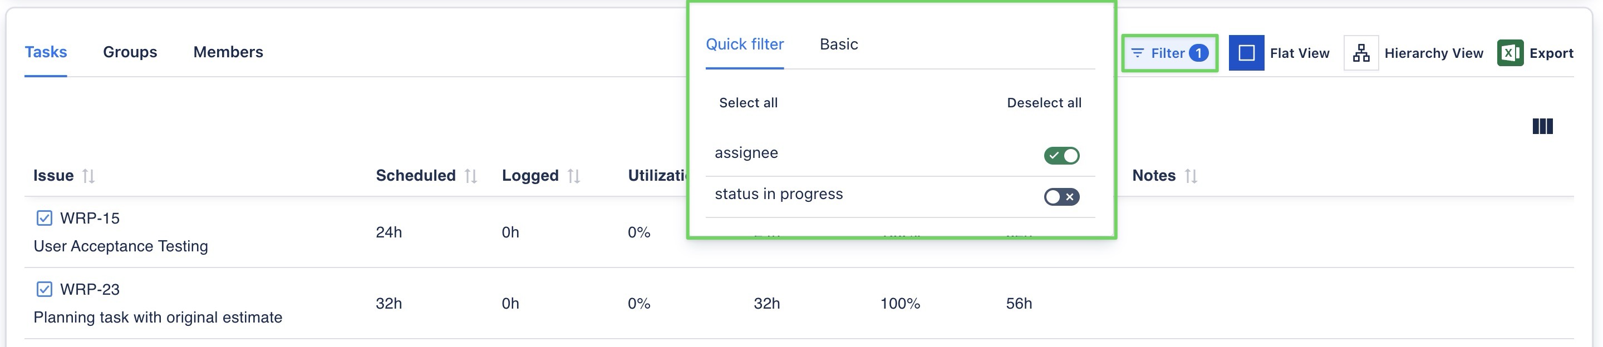Image resolution: width=1603 pixels, height=347 pixels.
Task: Disable the assignee quick filter toggle
Action: [1061, 156]
